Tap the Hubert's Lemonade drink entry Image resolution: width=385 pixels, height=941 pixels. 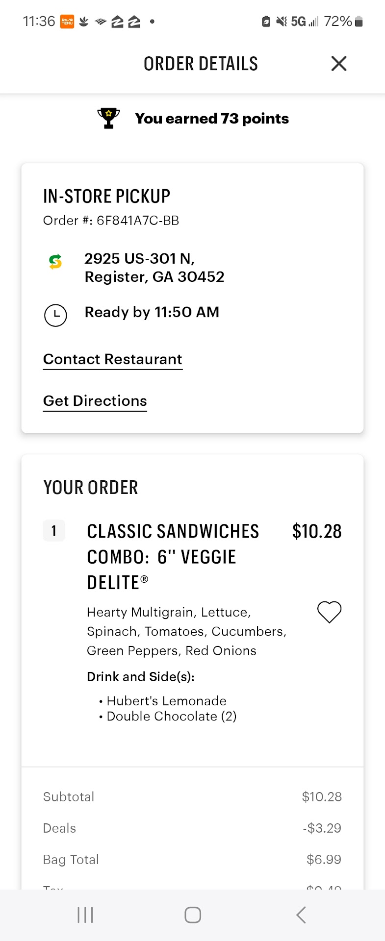coord(166,701)
